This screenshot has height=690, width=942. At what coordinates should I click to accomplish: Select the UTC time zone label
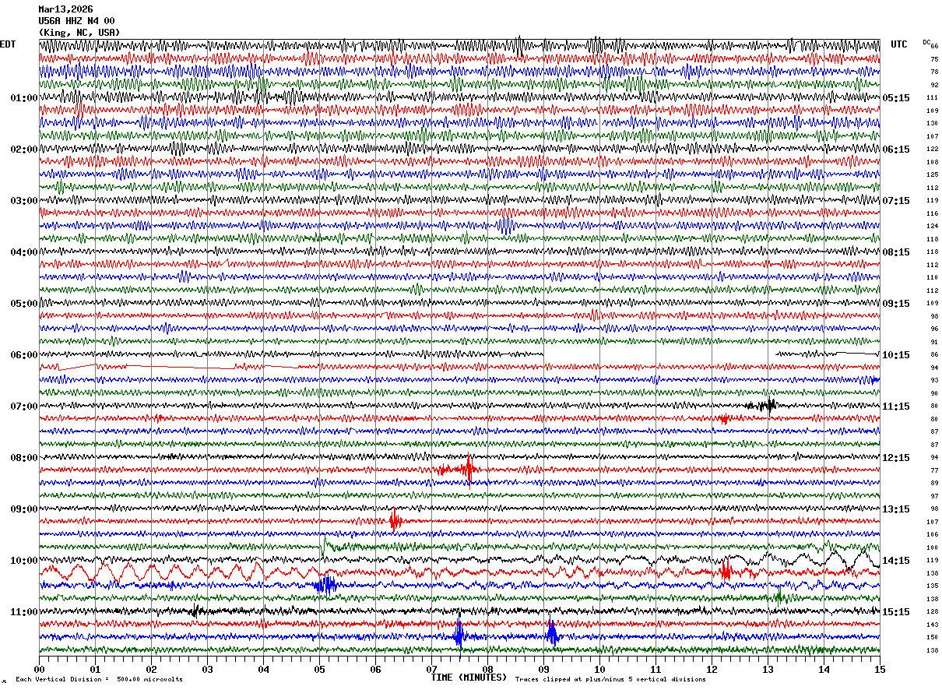point(899,44)
